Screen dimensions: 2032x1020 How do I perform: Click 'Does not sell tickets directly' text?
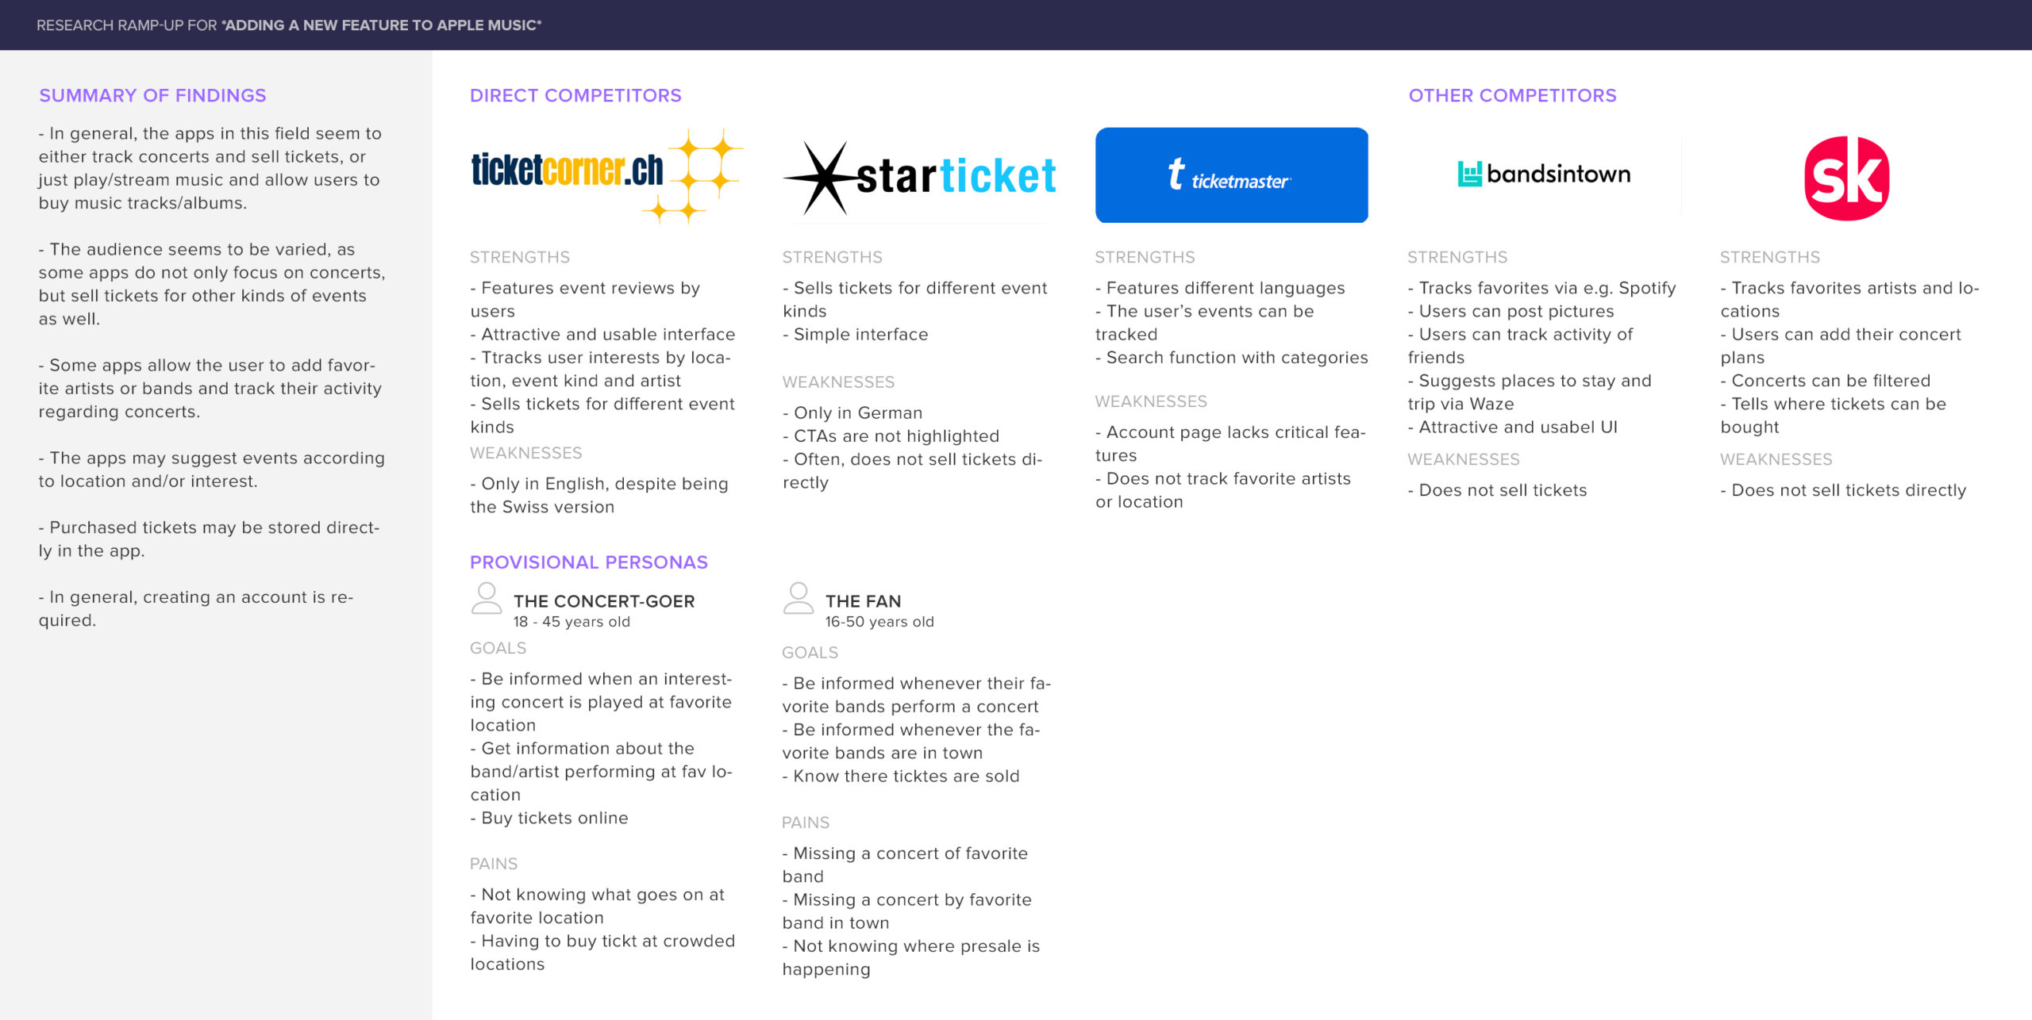point(1843,490)
